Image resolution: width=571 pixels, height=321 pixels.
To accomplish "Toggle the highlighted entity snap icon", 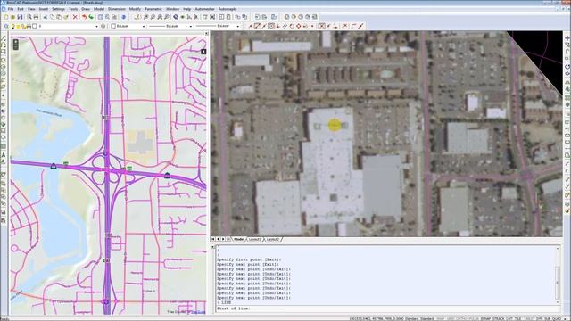I will [x=257, y=26].
